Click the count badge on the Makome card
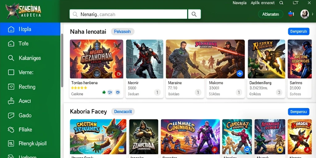Screen dimensions: 316x158 click(239, 93)
